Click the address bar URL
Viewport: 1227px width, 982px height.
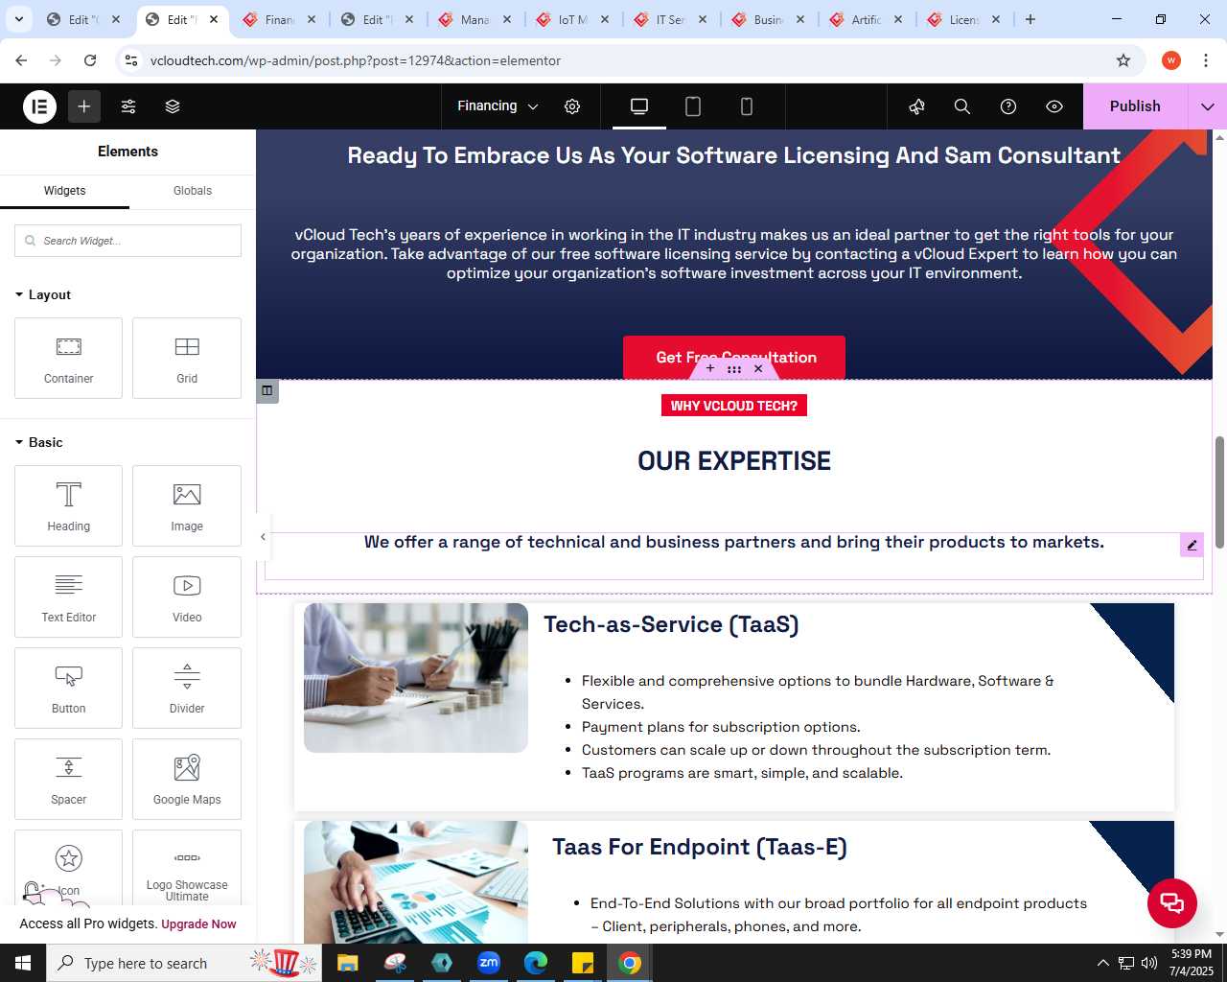pos(356,60)
